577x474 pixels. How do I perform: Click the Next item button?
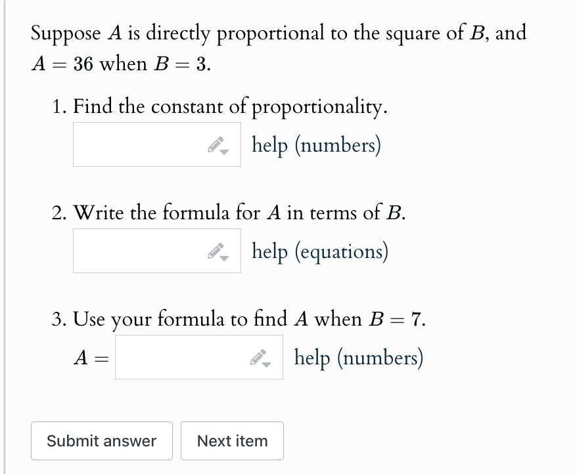point(232,441)
